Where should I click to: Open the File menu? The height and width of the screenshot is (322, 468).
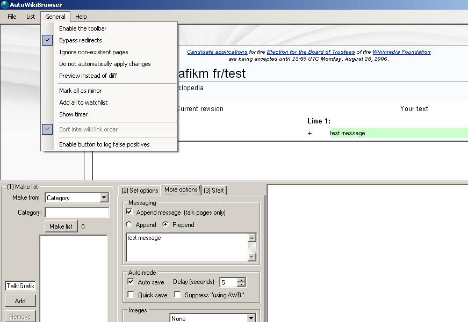[x=12, y=17]
